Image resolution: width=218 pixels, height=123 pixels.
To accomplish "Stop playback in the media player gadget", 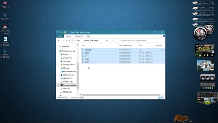I will (200, 55).
